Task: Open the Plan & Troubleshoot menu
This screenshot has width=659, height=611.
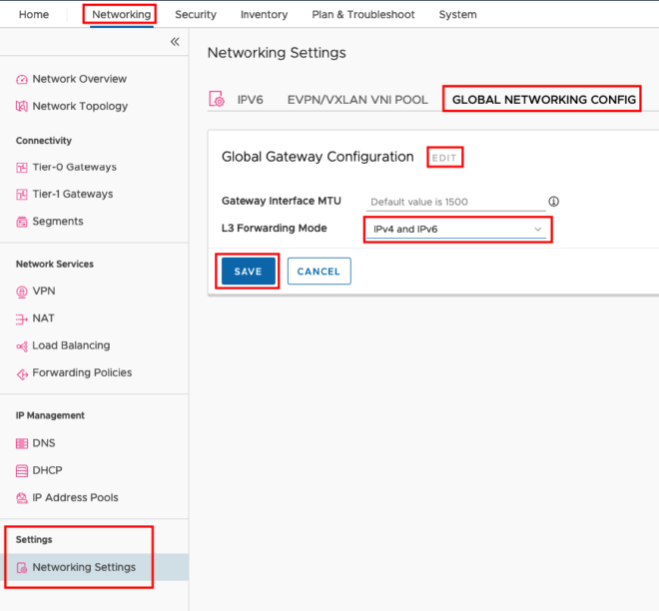Action: point(362,15)
